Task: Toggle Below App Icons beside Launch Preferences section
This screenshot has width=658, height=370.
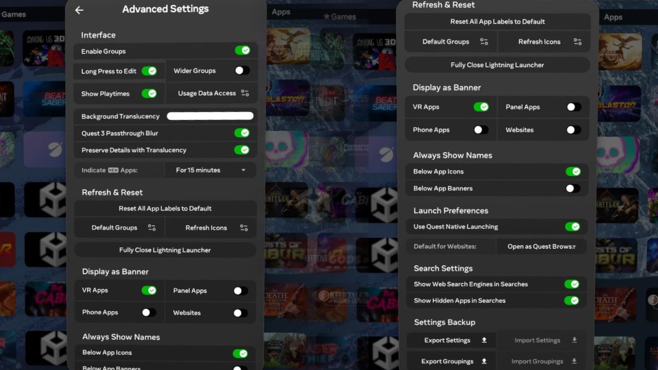Action: pyautogui.click(x=573, y=172)
